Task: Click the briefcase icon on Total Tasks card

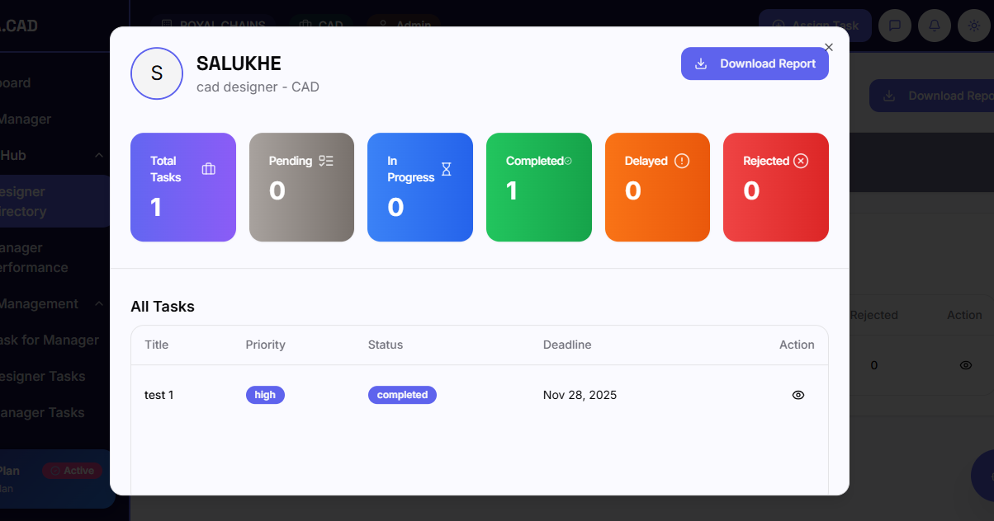Action: coord(208,167)
